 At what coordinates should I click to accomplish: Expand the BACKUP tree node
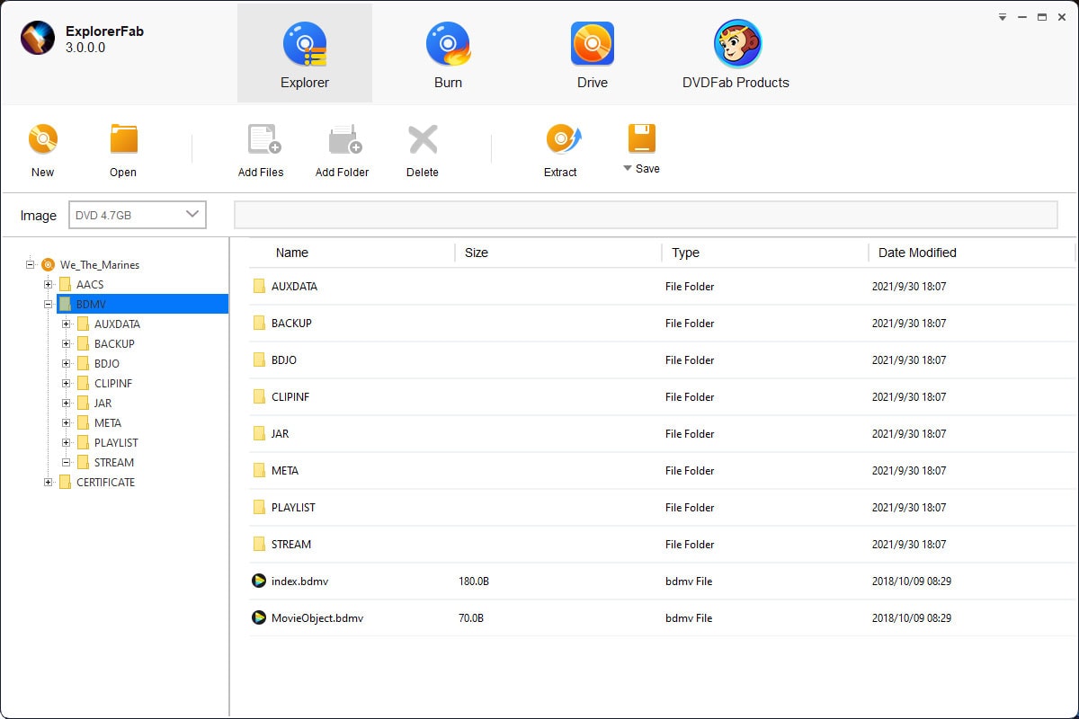click(x=67, y=343)
